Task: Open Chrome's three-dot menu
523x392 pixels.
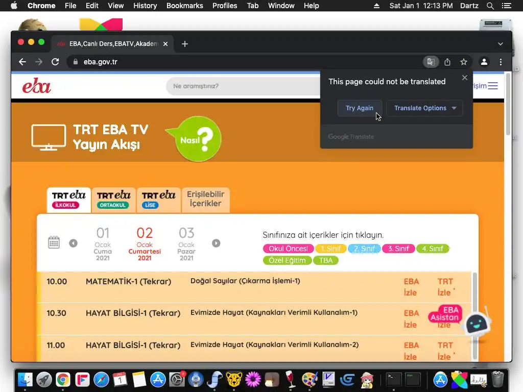Action: tap(501, 62)
